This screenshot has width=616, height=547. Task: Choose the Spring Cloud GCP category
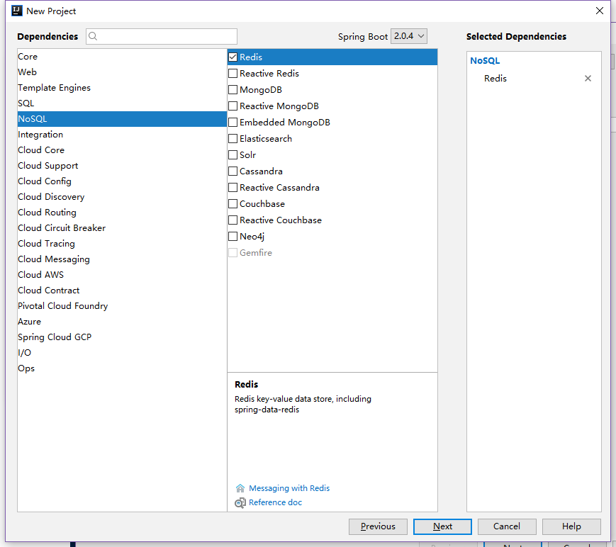click(55, 337)
